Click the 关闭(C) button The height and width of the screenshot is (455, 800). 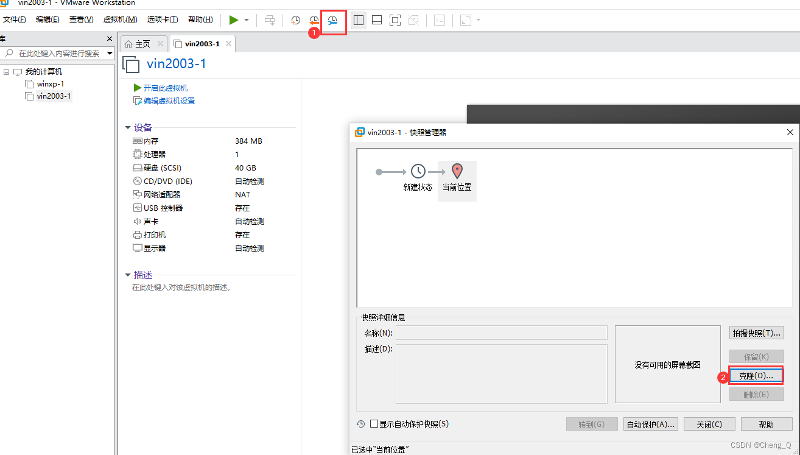(x=709, y=424)
